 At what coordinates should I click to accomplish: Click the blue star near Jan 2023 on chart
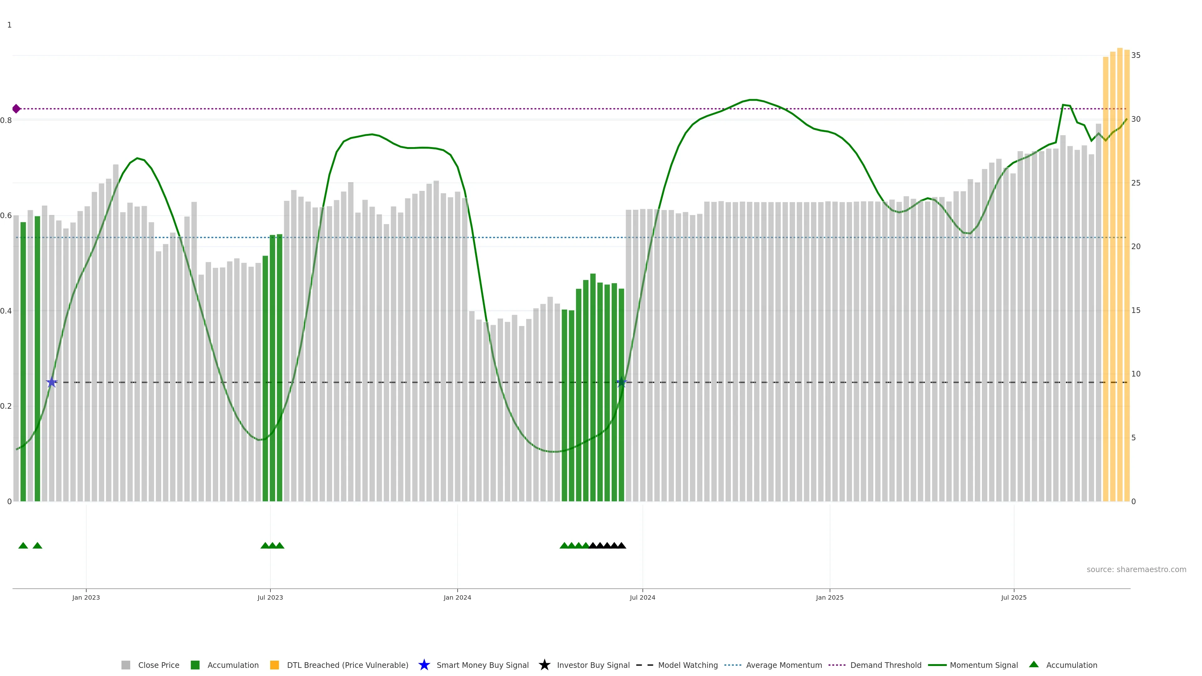[52, 382]
